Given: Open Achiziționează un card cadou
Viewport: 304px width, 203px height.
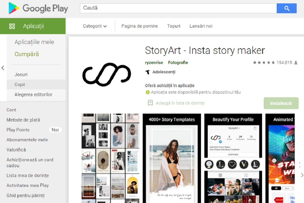Looking at the screenshot, I should [30, 163].
